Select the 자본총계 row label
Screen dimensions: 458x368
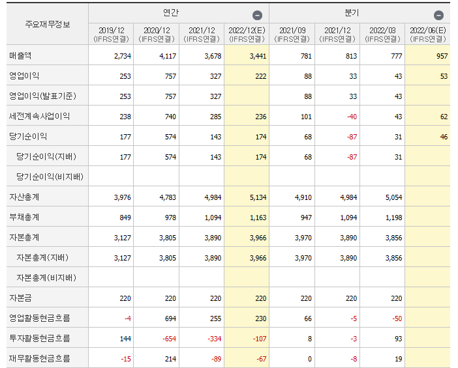coord(24,237)
